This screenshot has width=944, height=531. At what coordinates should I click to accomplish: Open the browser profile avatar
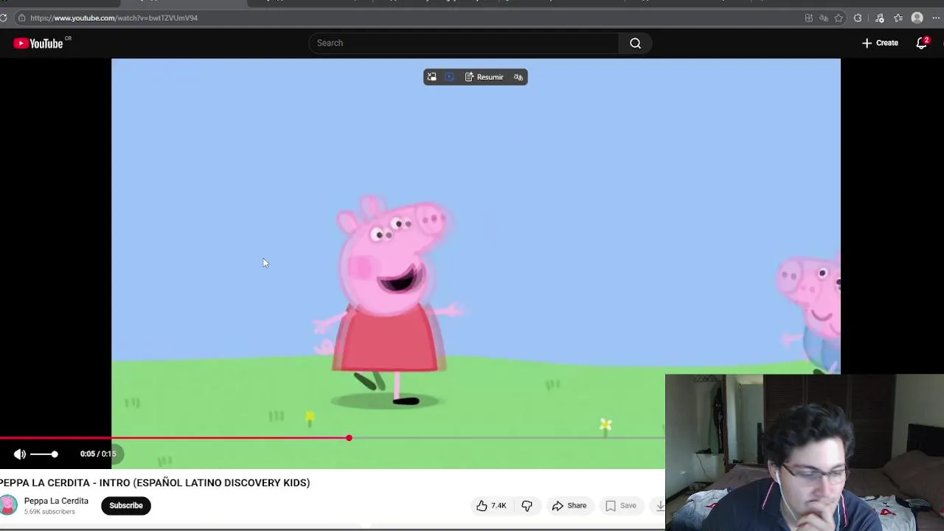click(x=917, y=18)
